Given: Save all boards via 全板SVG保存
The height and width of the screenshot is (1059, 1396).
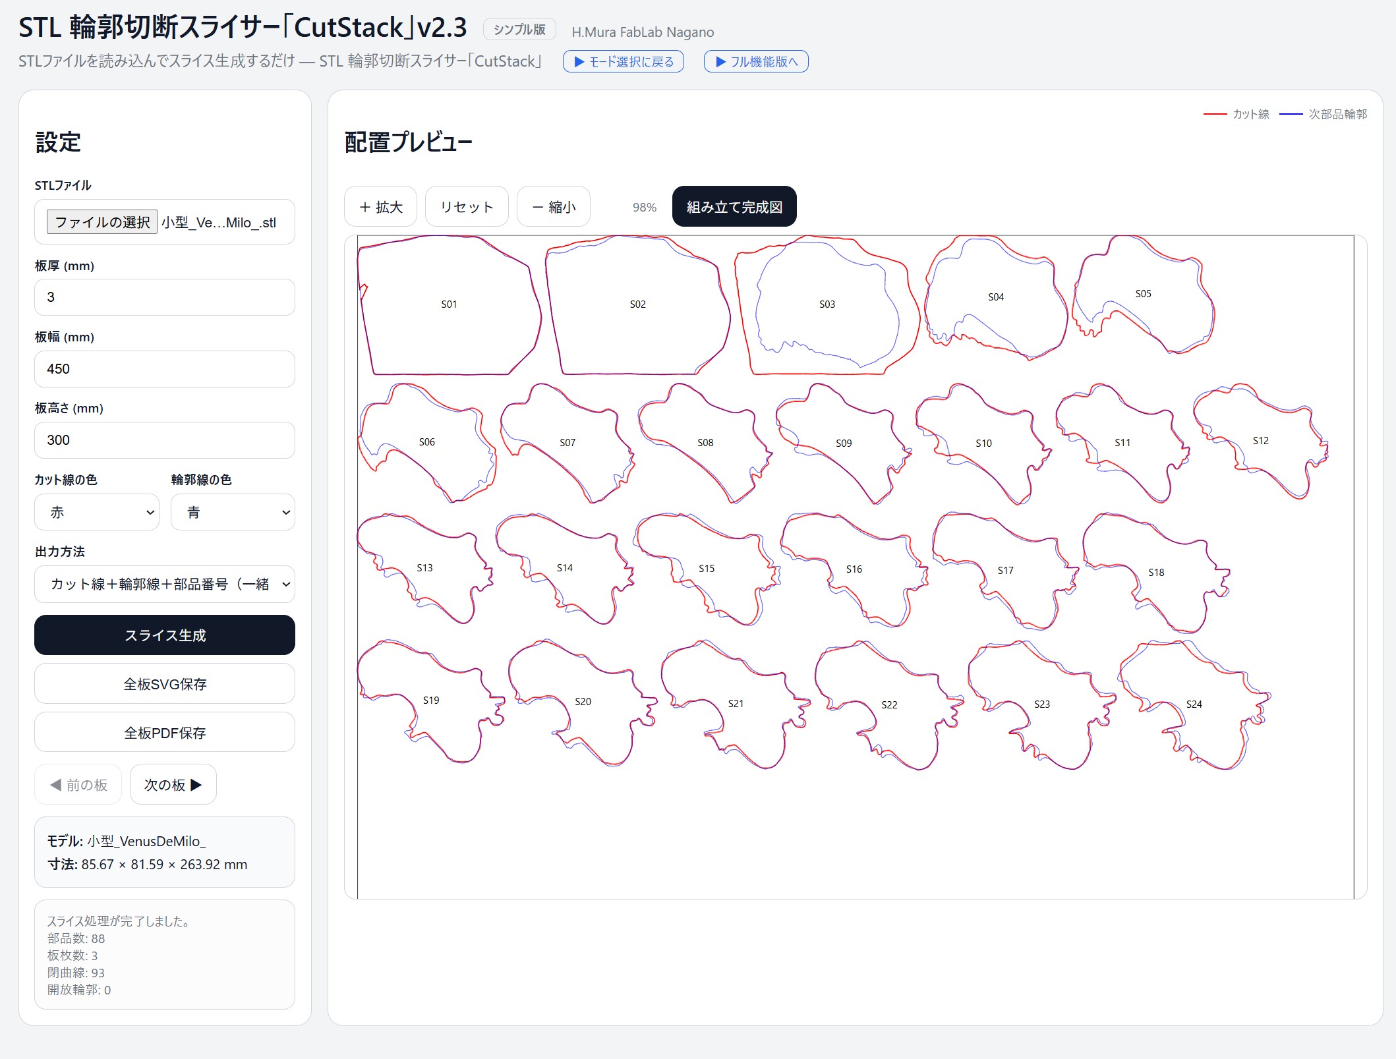Looking at the screenshot, I should (x=165, y=684).
